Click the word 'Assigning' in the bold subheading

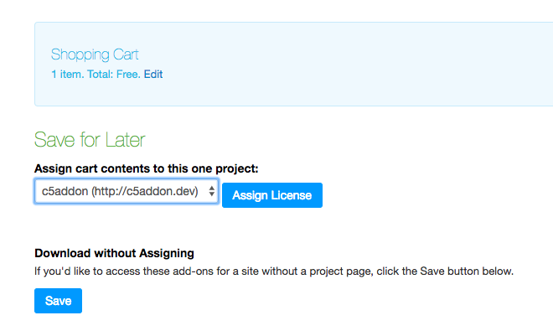[x=167, y=253]
